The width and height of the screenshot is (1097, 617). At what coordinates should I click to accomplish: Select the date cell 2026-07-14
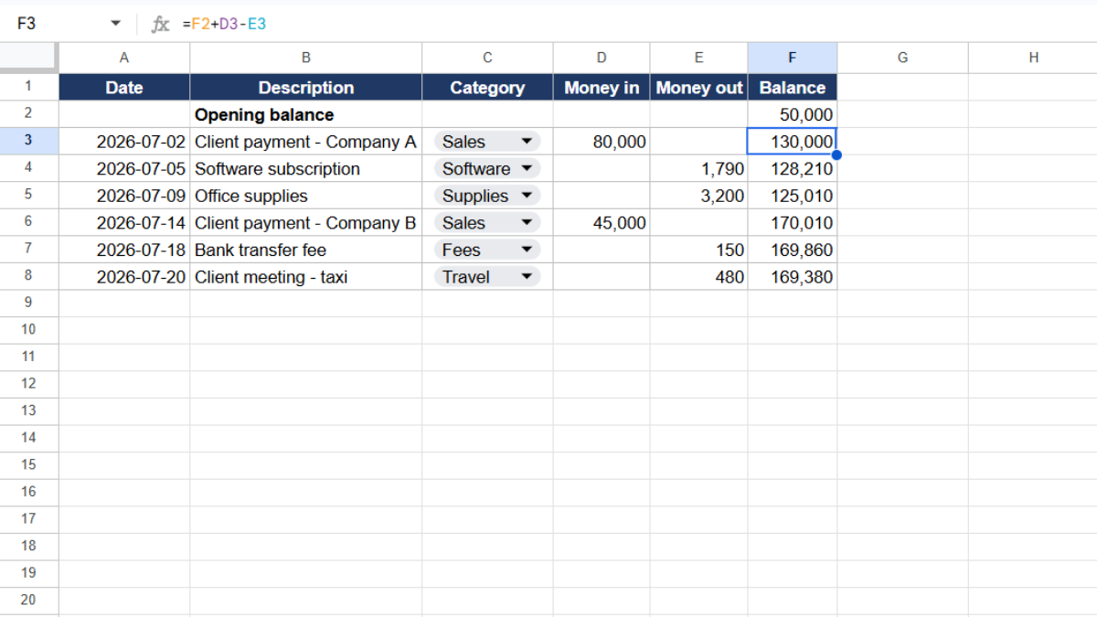(x=124, y=223)
